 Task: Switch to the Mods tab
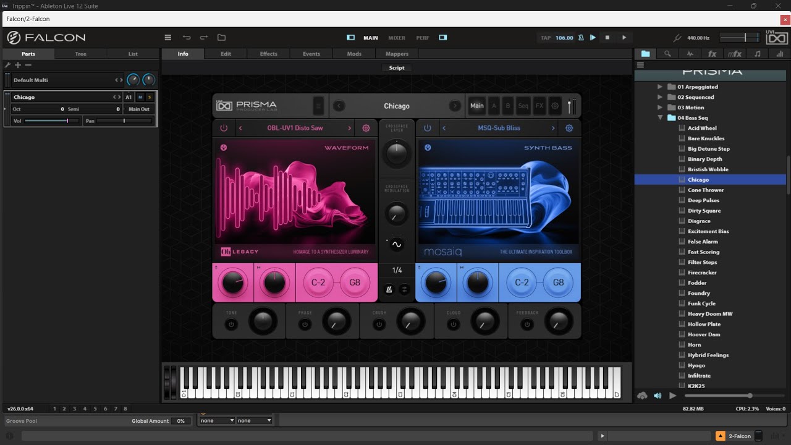tap(354, 54)
